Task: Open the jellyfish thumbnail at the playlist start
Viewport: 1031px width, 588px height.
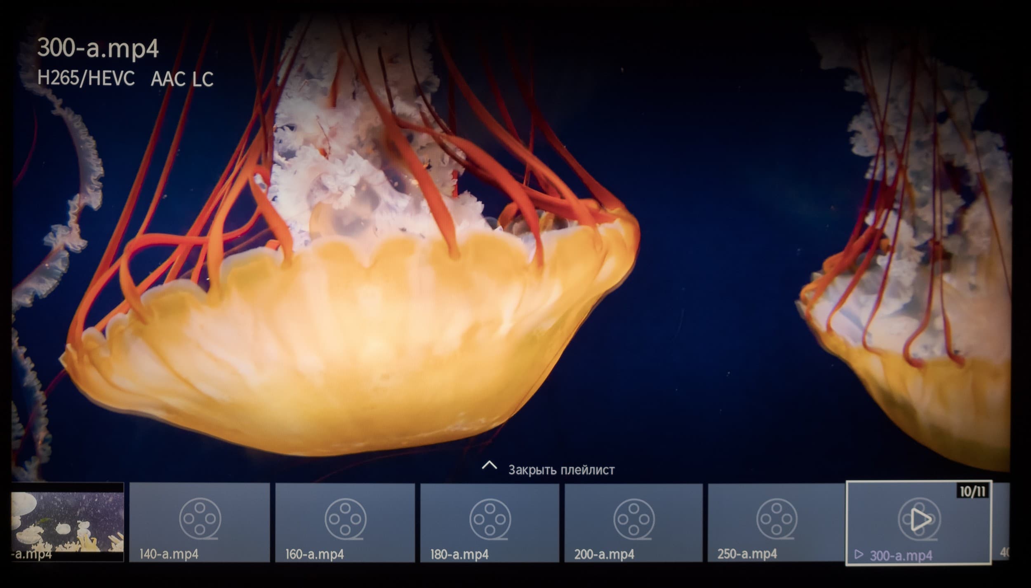Action: [x=68, y=521]
